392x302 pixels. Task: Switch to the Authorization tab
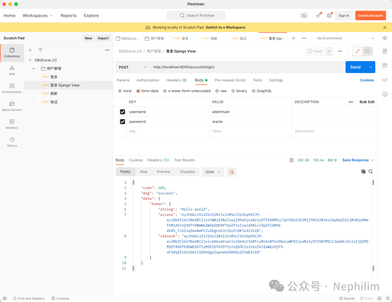pos(148,80)
